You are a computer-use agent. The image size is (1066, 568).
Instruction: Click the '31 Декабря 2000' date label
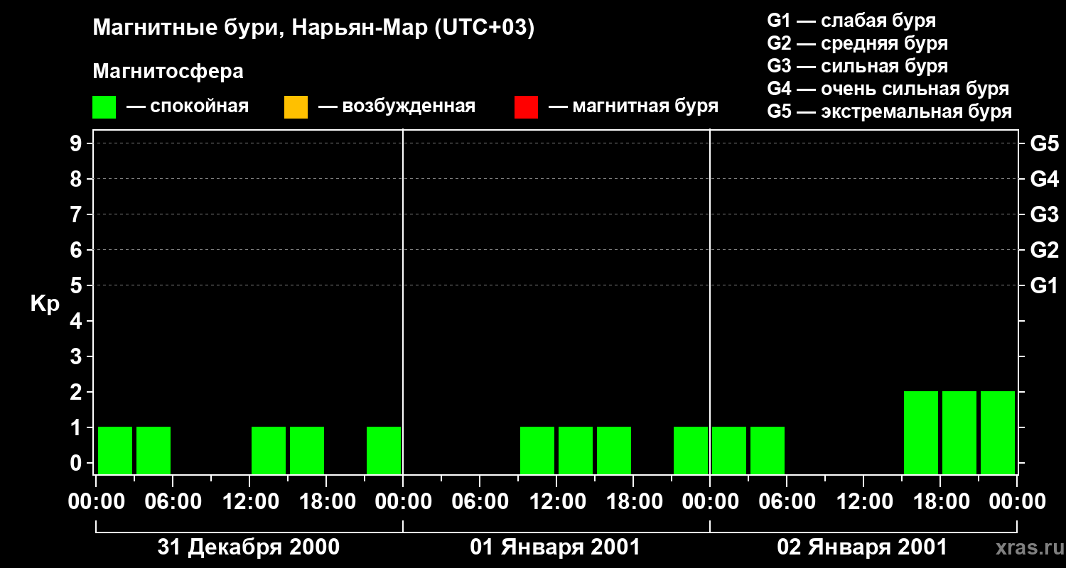(249, 547)
